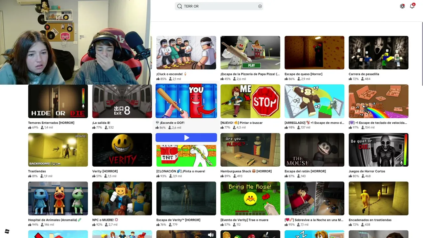Image resolution: width=423 pixels, height=238 pixels.
Task: Open the Backrooms Trastiendas thumbnail
Action: coord(58,150)
